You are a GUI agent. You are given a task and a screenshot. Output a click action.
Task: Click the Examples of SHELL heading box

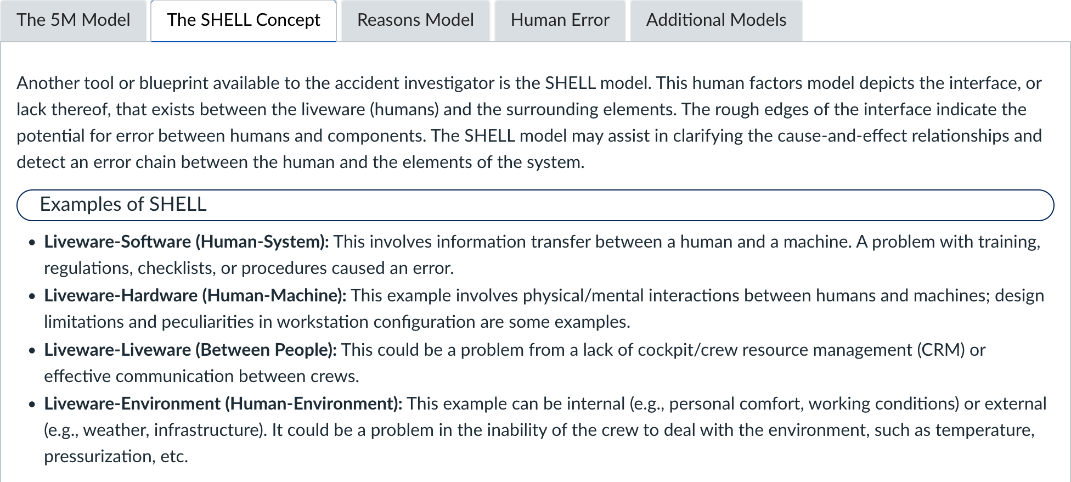coord(535,205)
